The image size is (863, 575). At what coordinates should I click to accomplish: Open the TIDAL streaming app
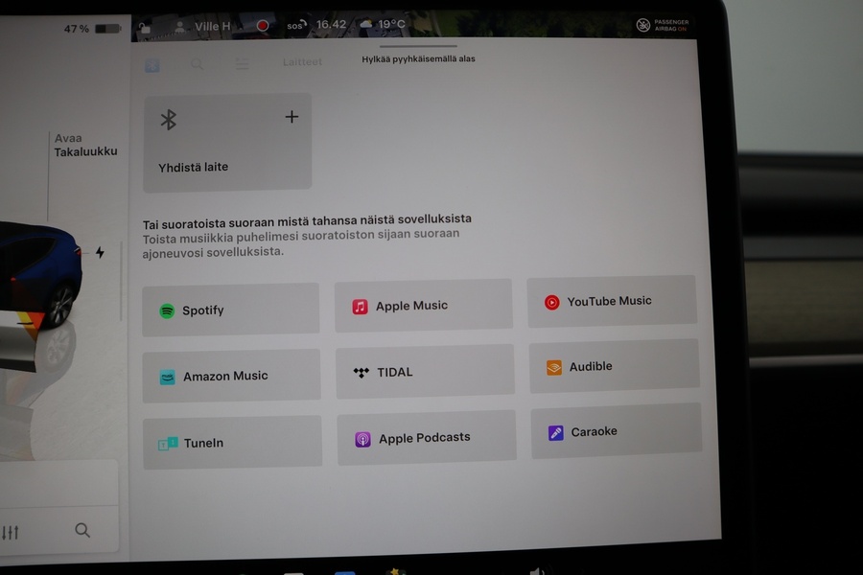[x=425, y=372]
